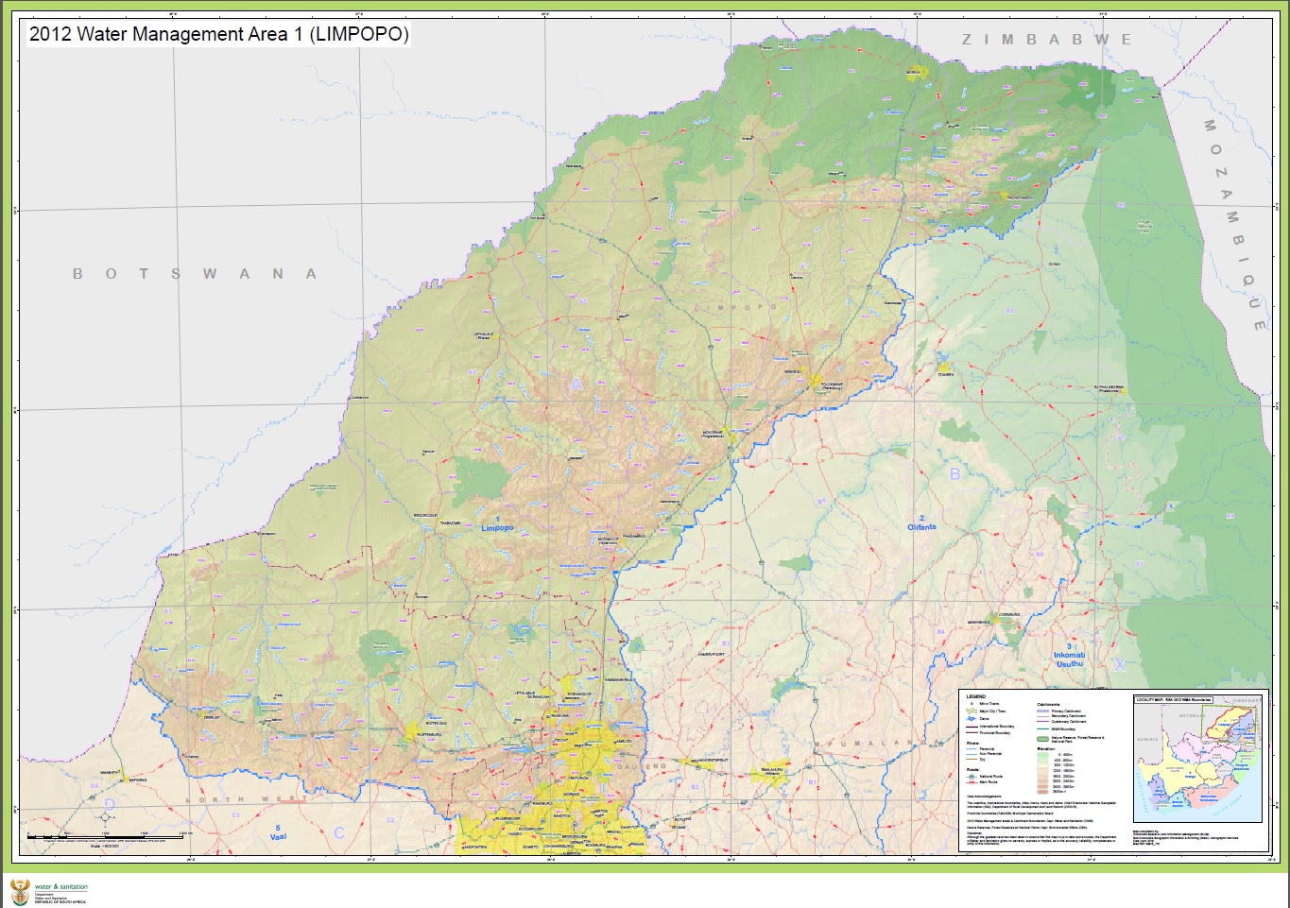
Task: Click the ZIMBABWE country label
Action: coord(1046,40)
